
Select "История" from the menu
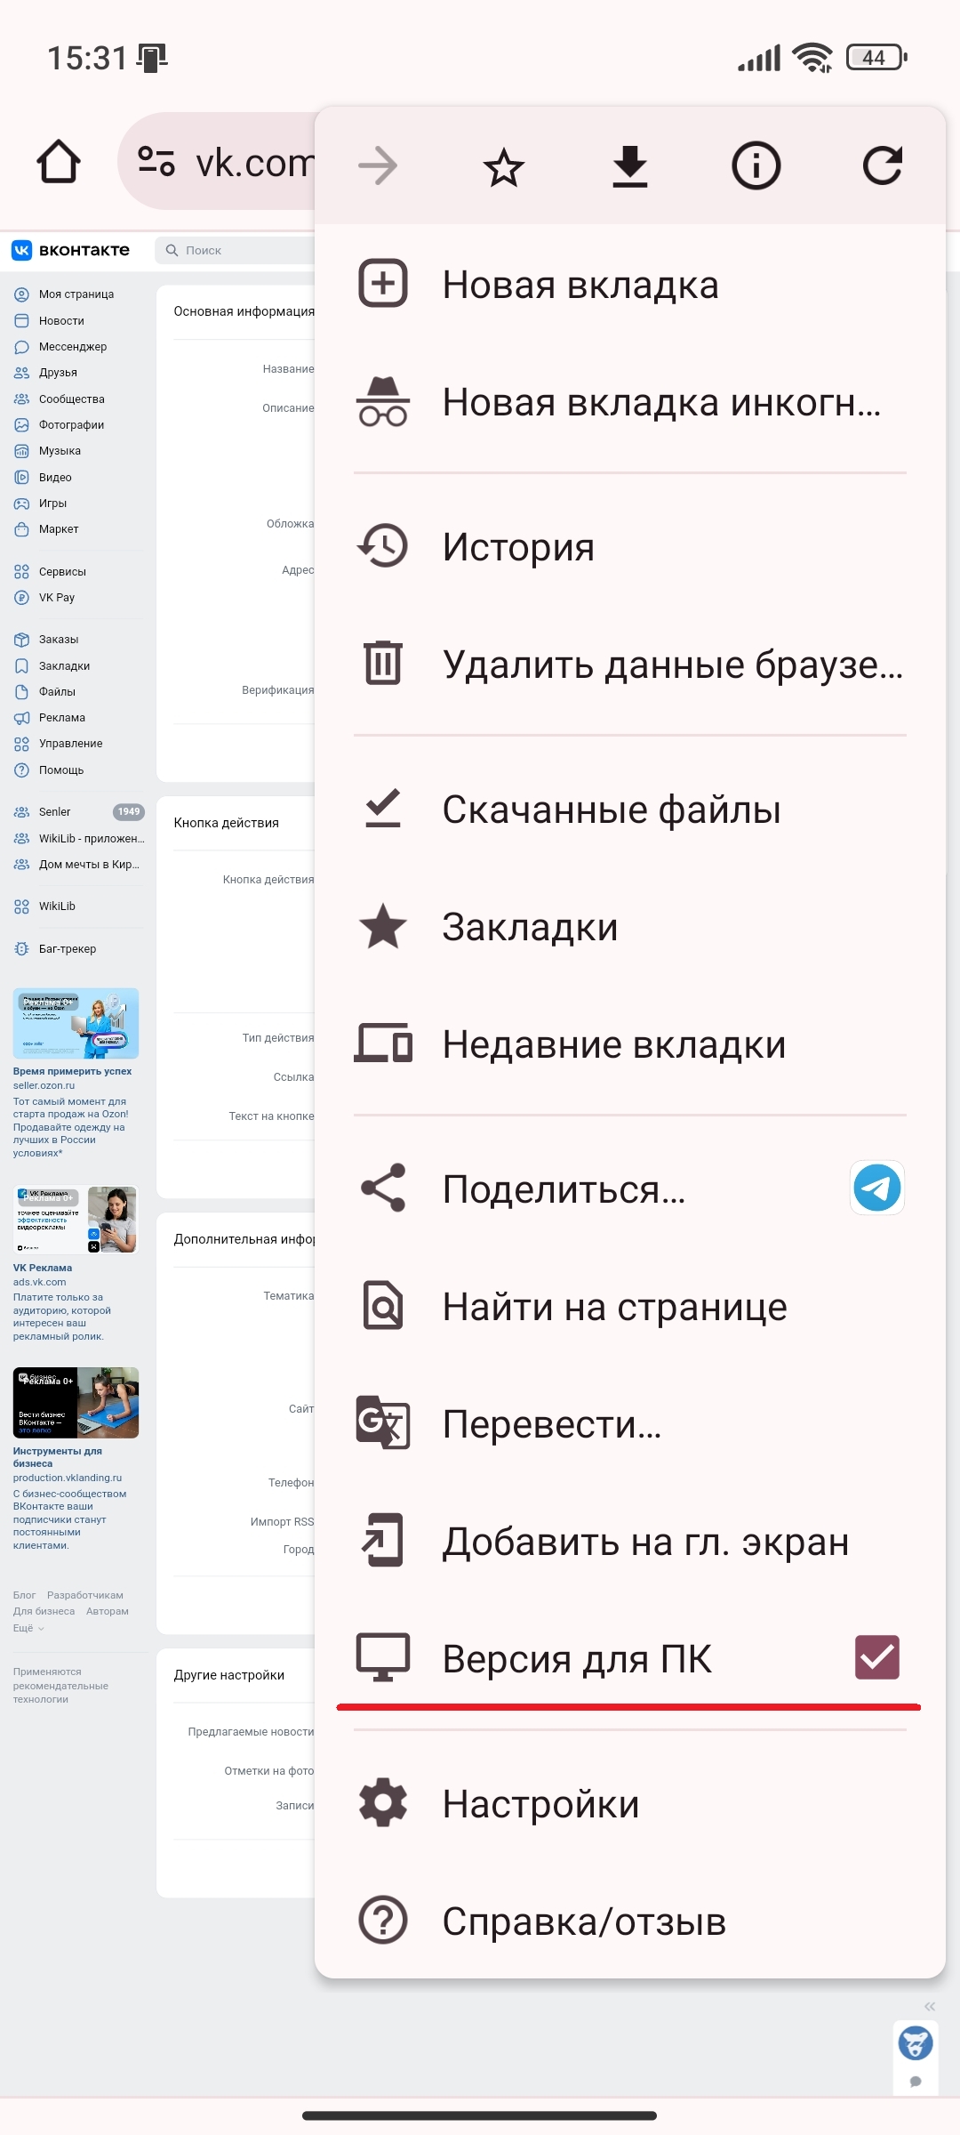coord(518,546)
